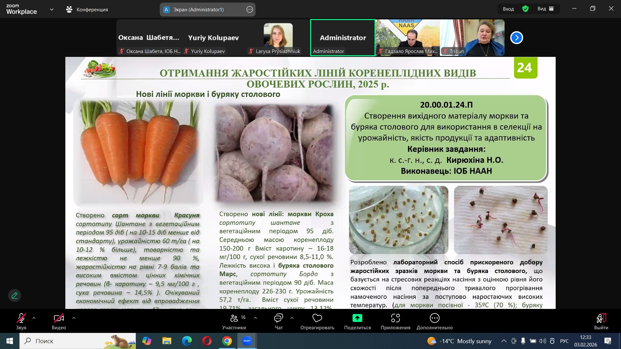The width and height of the screenshot is (621, 349).
Task: Open the Чат chat panel
Action: pos(278,318)
